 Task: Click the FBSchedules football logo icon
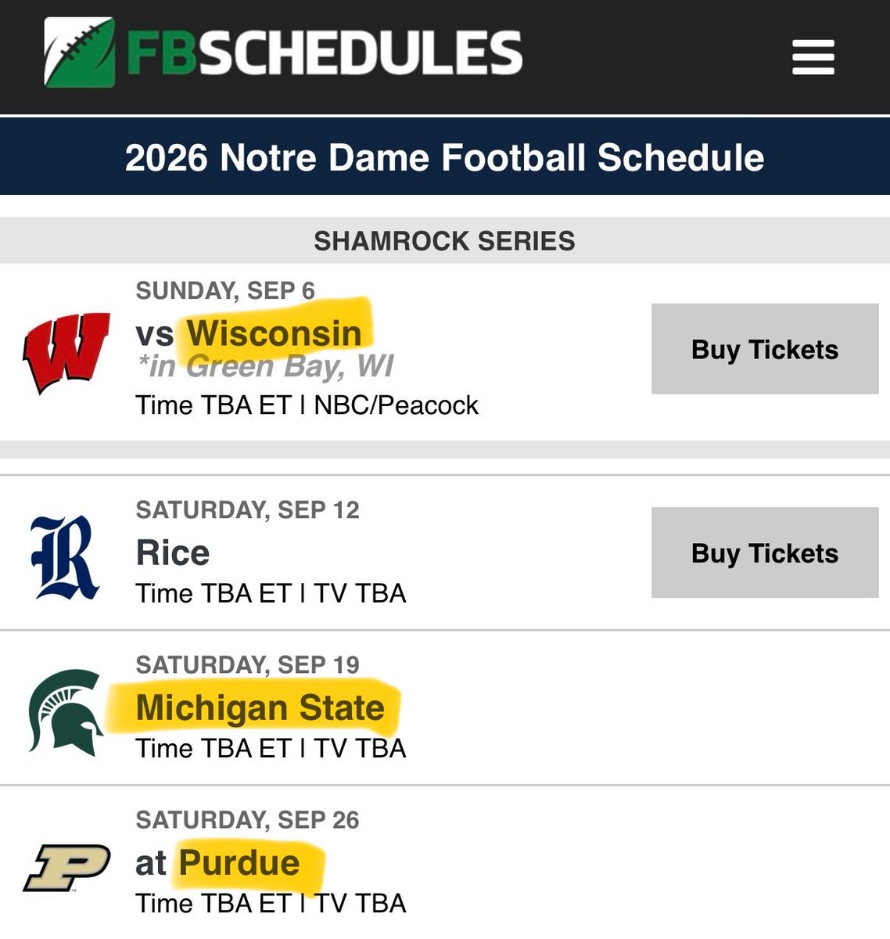[79, 52]
